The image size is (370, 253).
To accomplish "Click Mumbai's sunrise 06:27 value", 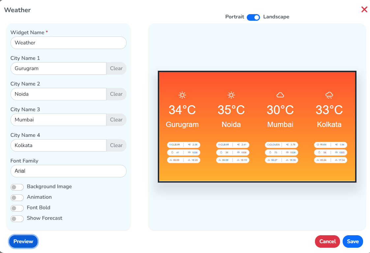I will tap(274, 160).
